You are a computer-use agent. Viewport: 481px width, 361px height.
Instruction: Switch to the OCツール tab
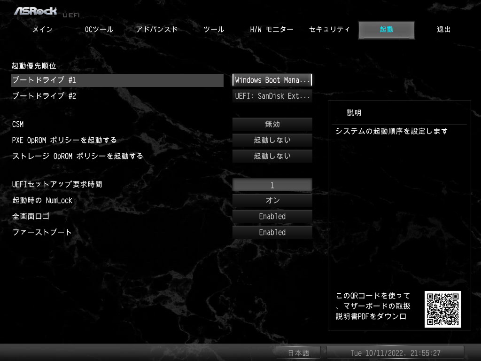(x=99, y=30)
